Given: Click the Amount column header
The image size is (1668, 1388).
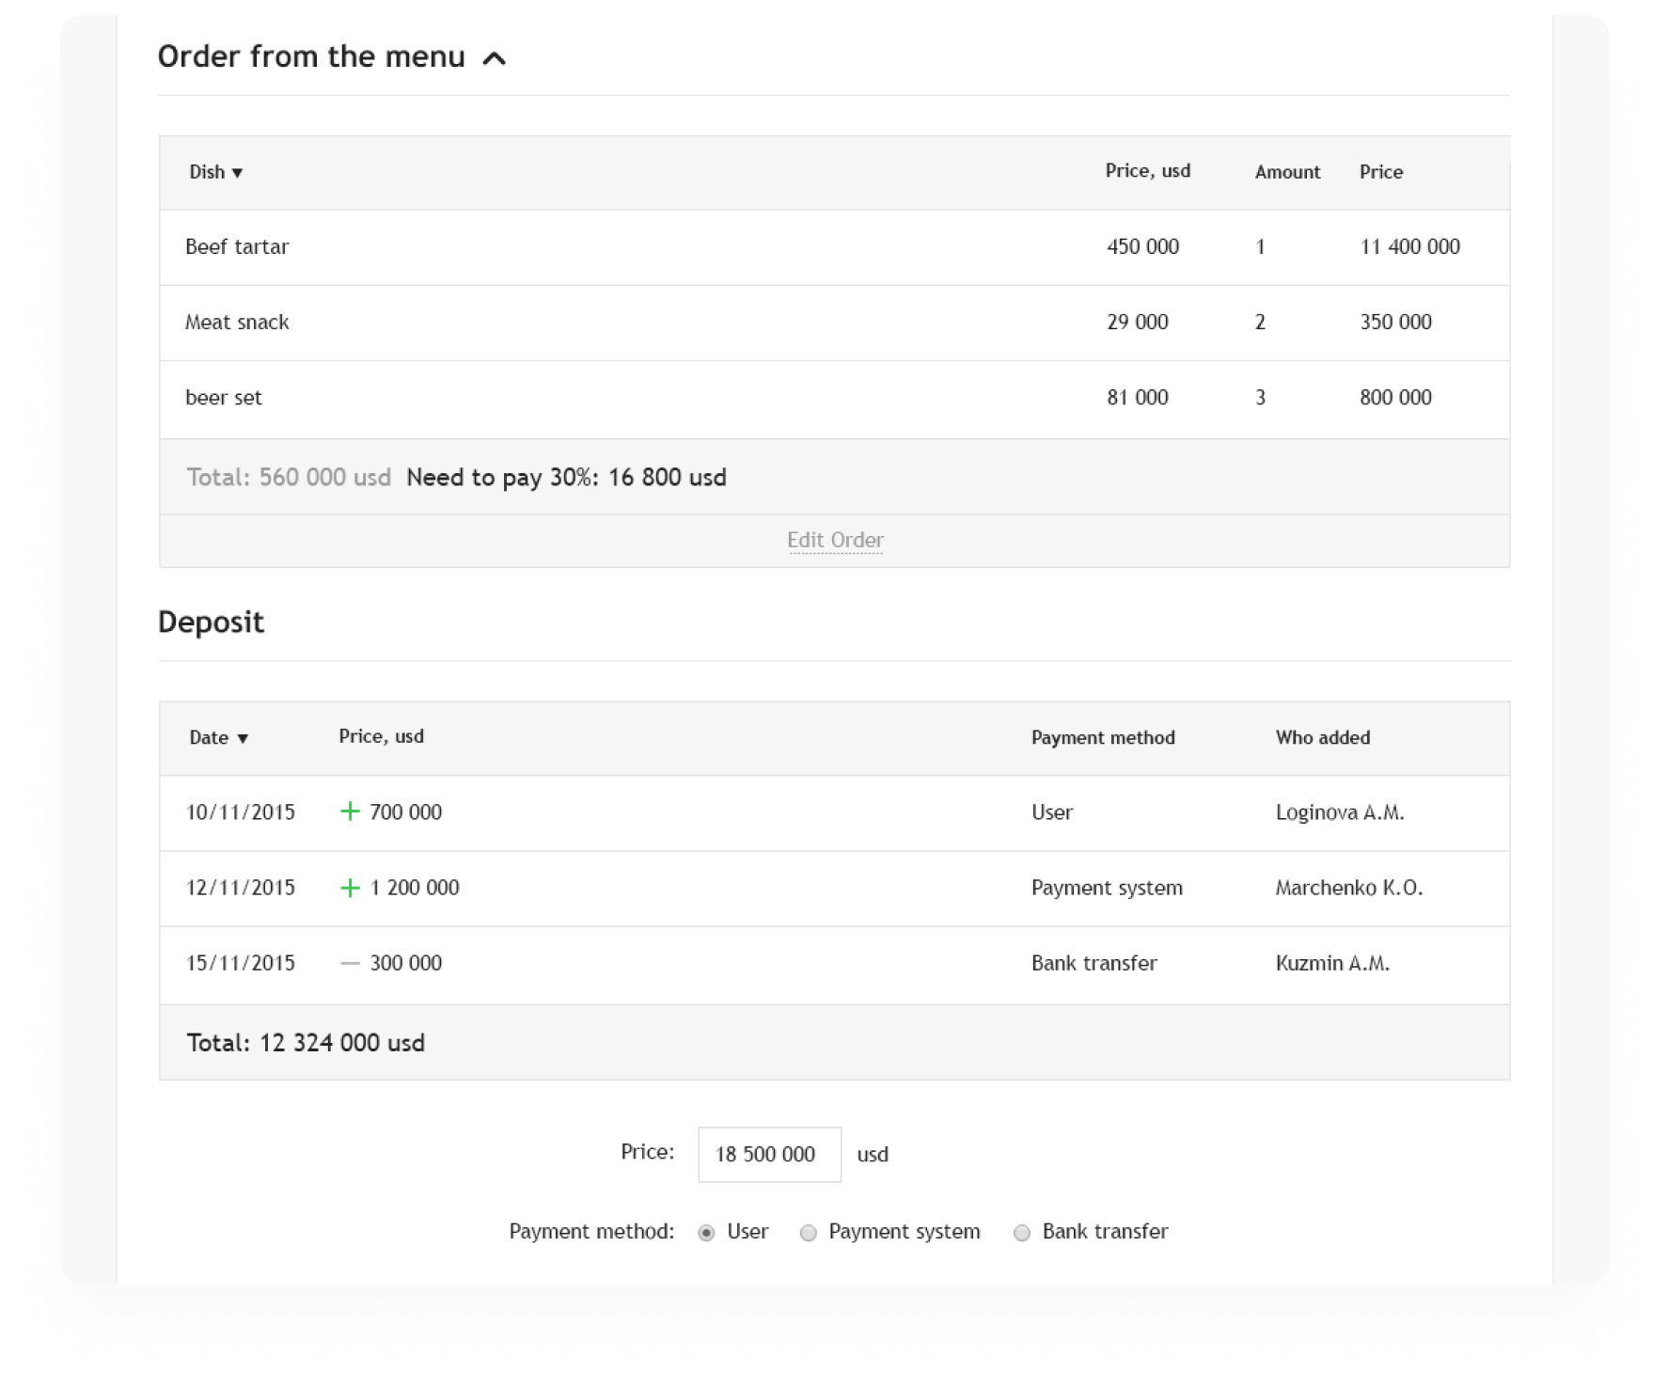Looking at the screenshot, I should tap(1287, 172).
